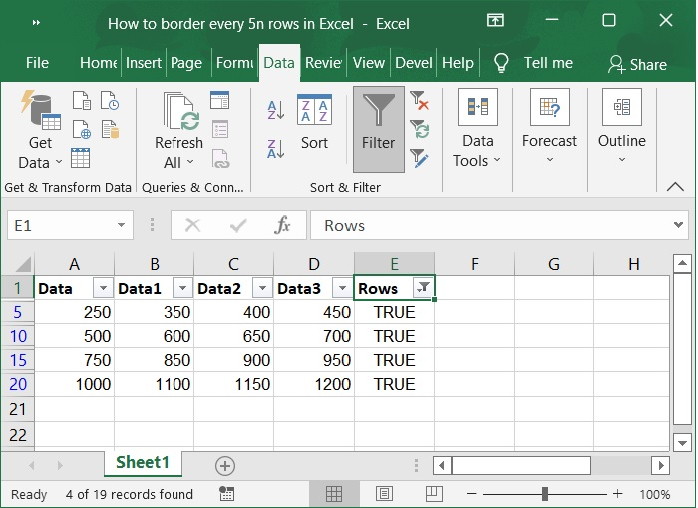Open the File tab
698x508 pixels.
(x=37, y=63)
